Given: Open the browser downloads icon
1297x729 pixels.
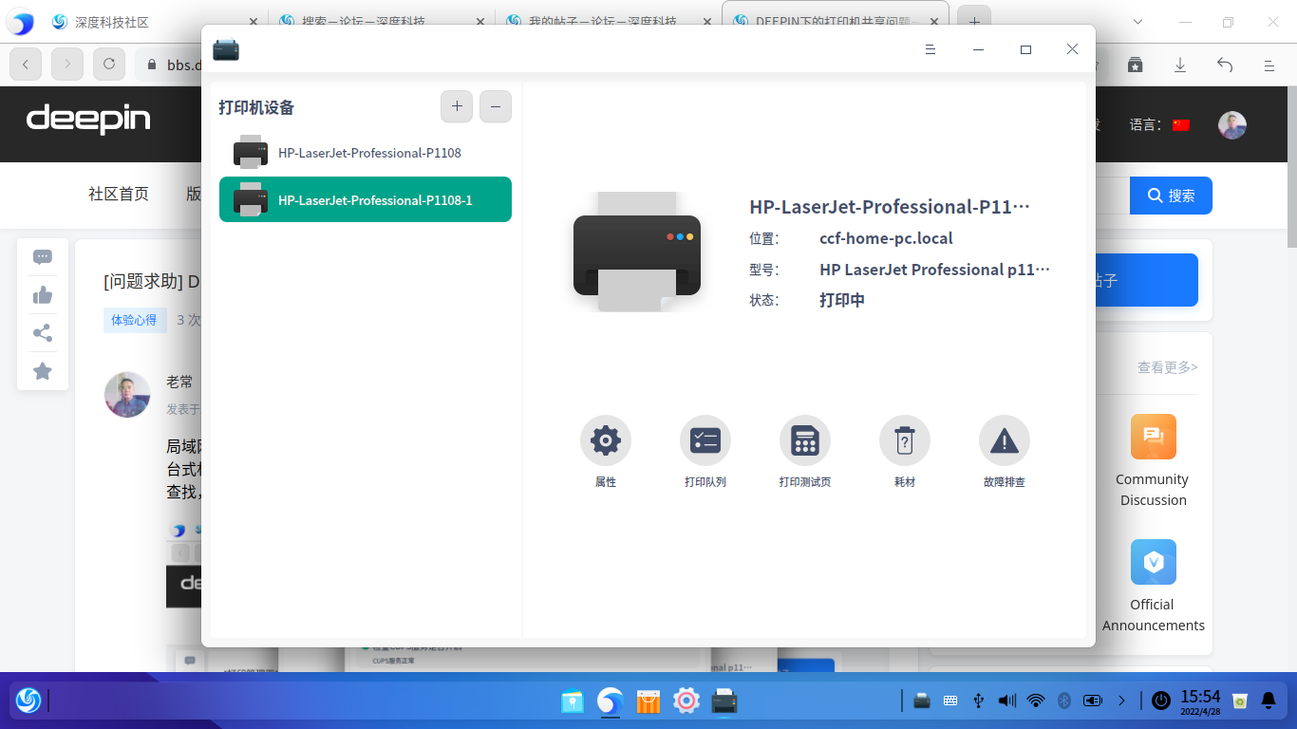Looking at the screenshot, I should (x=1180, y=65).
